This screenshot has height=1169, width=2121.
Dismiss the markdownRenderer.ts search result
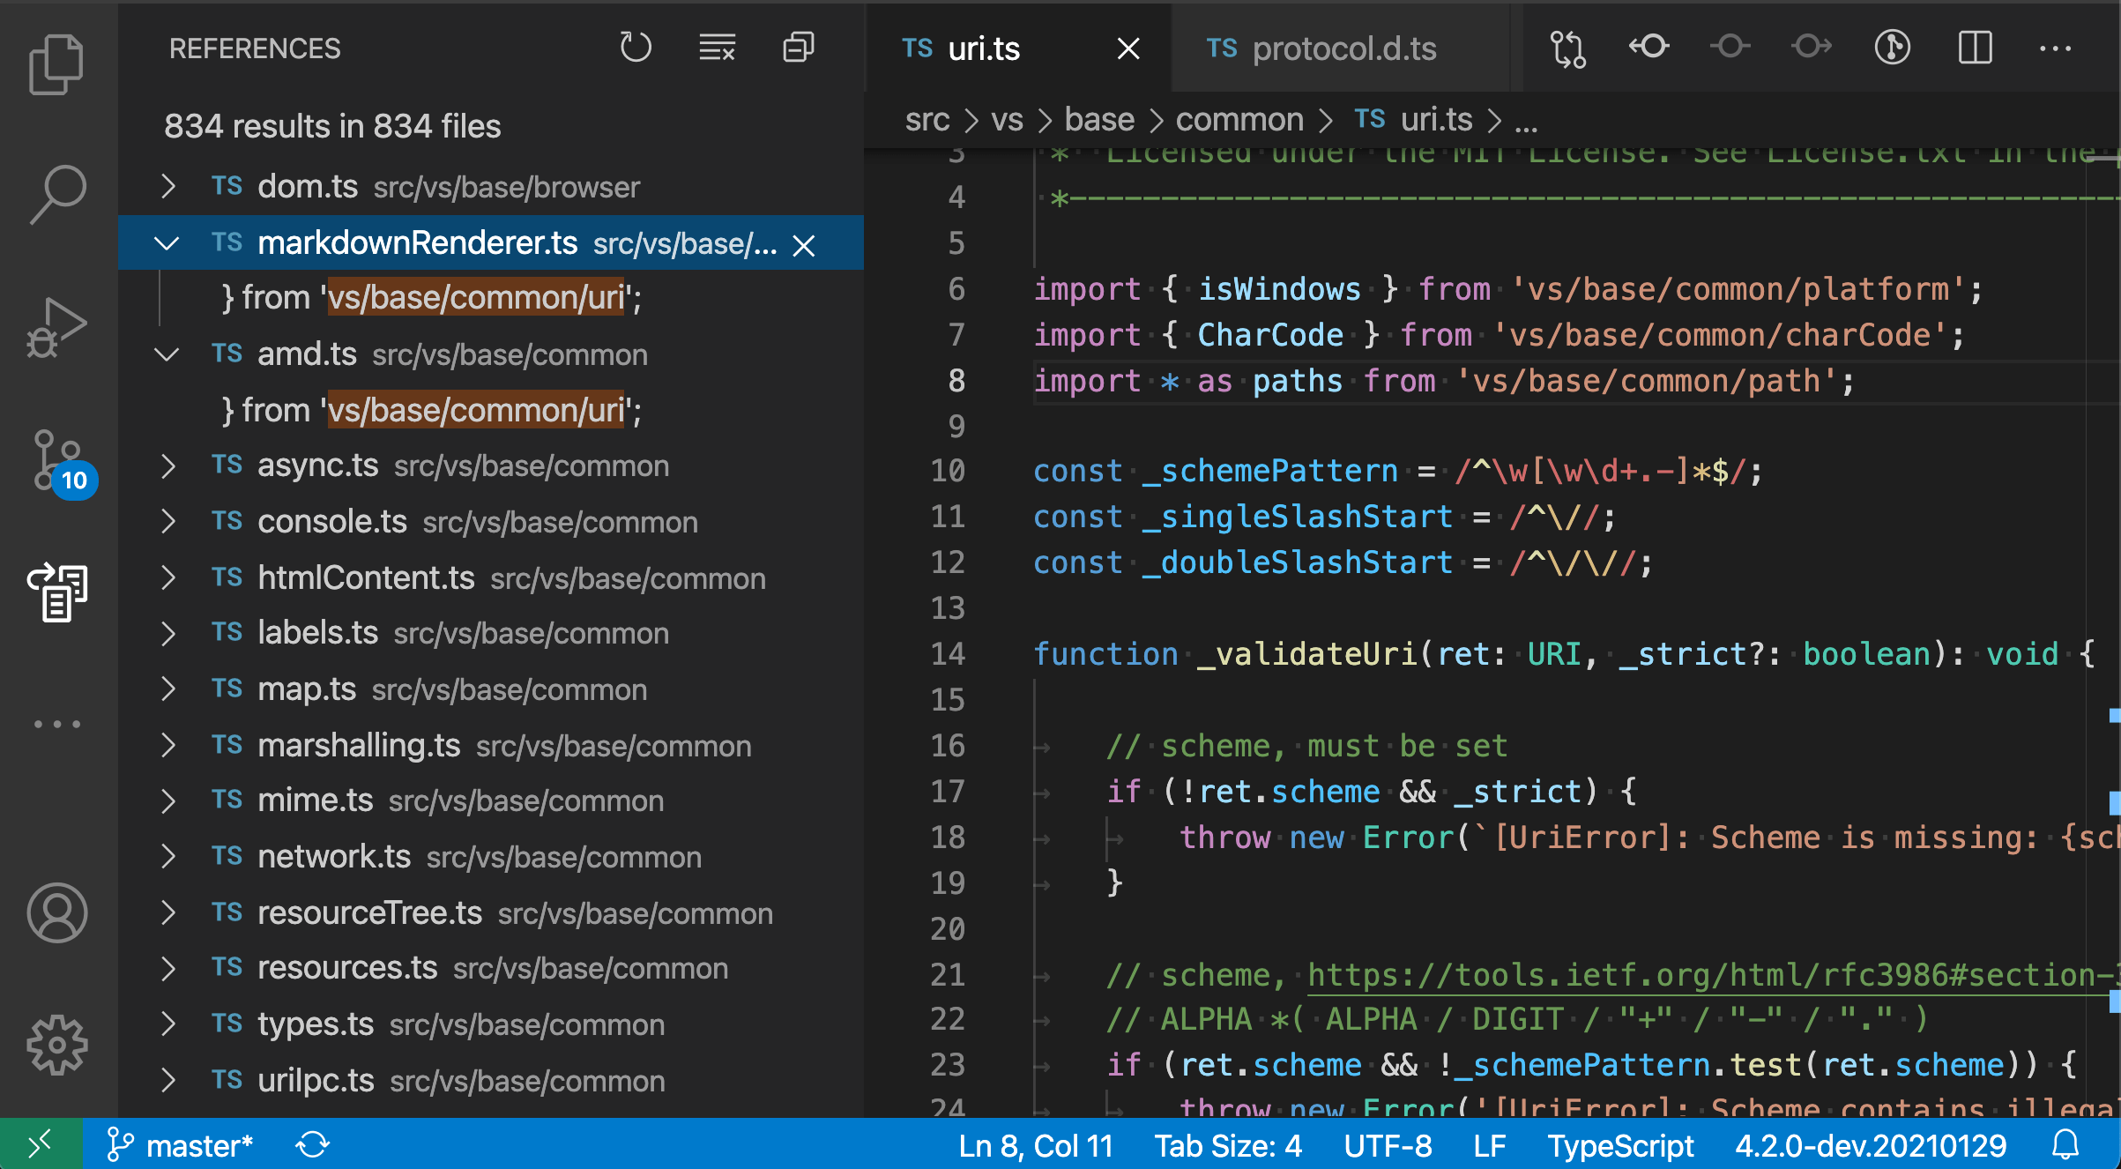(803, 245)
